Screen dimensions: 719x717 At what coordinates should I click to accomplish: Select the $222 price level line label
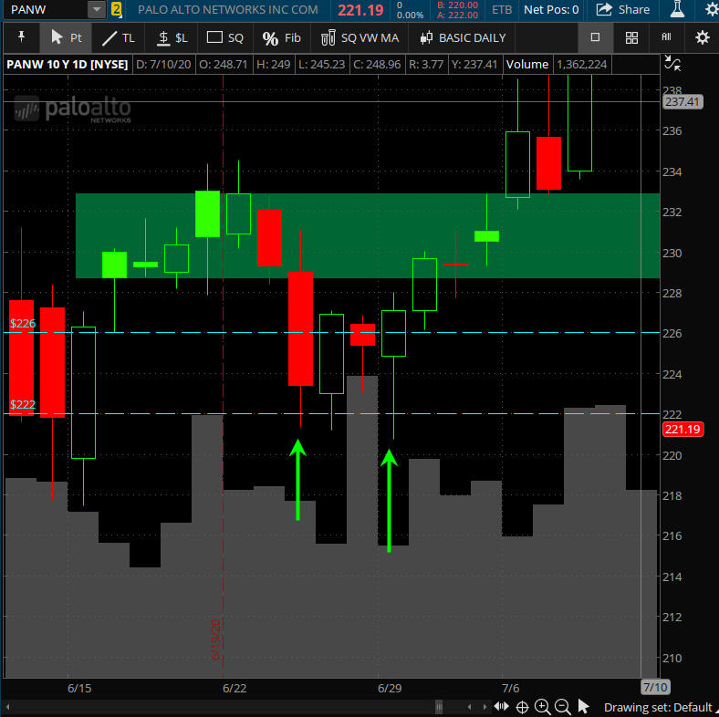click(23, 405)
